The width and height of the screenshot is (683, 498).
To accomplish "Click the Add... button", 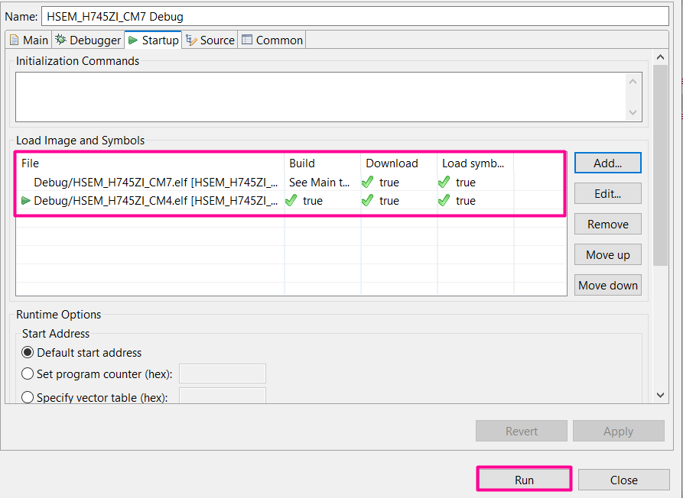I will (607, 163).
